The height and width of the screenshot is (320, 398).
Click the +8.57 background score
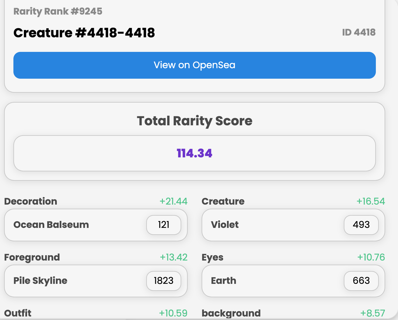373,313
